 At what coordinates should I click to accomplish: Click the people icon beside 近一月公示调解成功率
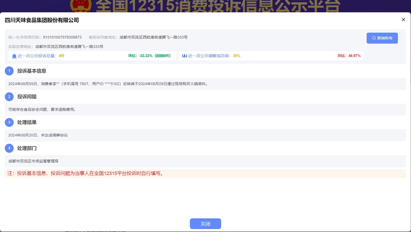click(185, 56)
